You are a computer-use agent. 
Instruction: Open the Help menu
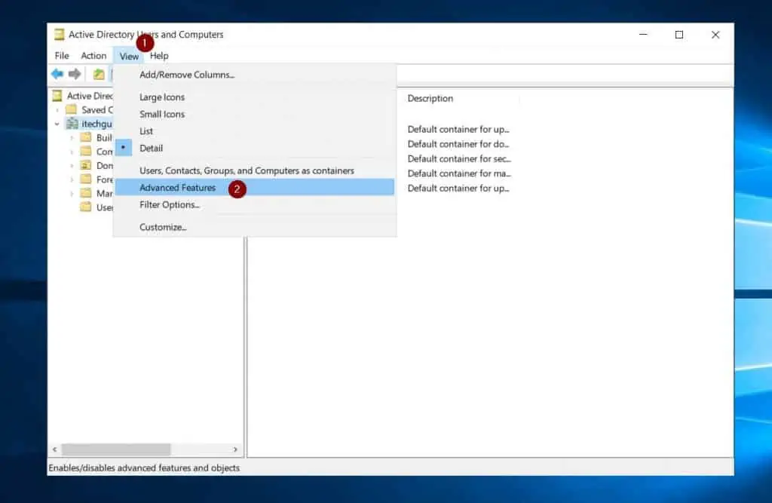tap(159, 56)
